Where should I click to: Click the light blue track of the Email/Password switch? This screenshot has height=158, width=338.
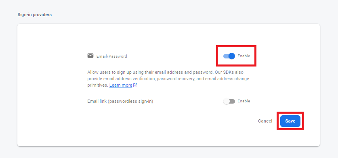click(x=225, y=56)
